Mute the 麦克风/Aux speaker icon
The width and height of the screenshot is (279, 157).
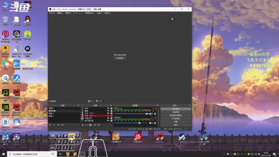[151, 114]
